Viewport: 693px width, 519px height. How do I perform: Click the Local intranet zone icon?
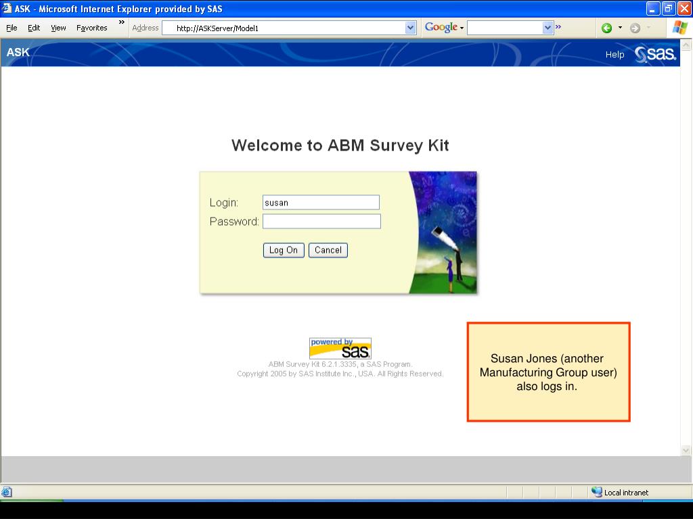click(x=596, y=492)
